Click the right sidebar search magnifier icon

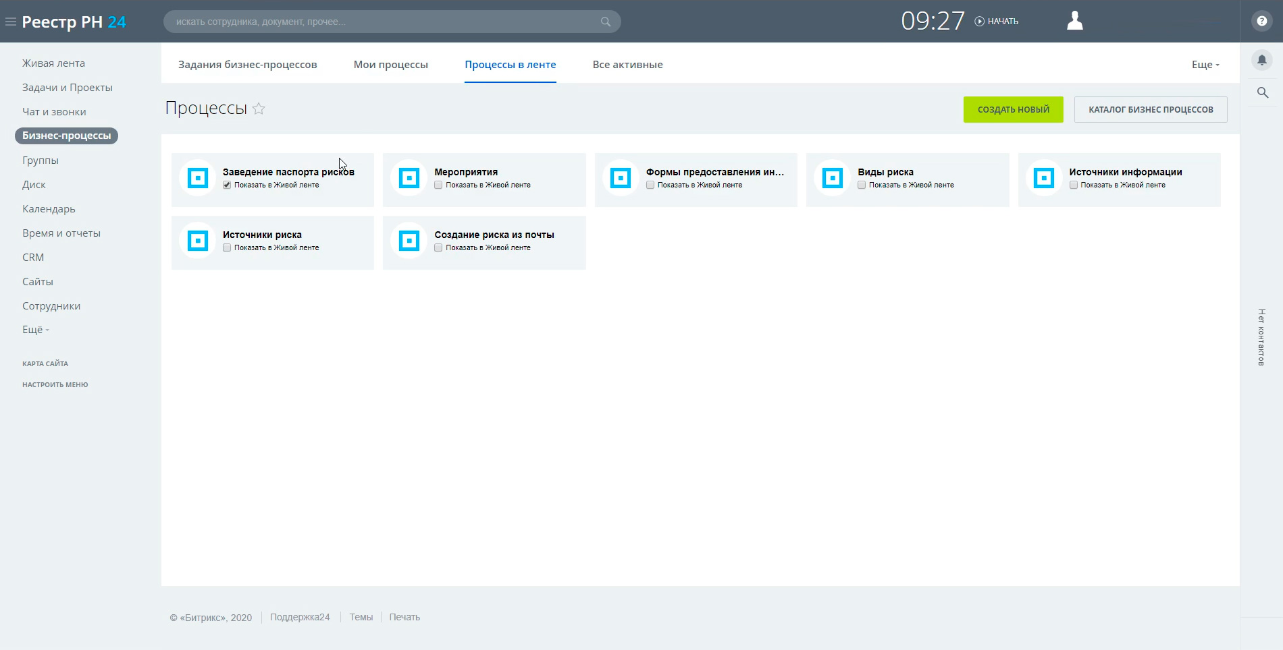click(x=1262, y=92)
